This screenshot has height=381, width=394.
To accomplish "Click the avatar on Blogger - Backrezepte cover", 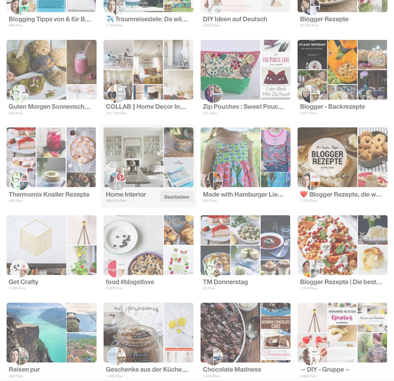I will [311, 93].
